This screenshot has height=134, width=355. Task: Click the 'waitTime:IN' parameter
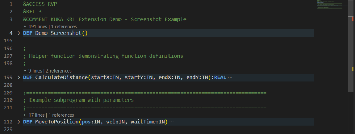148,122
